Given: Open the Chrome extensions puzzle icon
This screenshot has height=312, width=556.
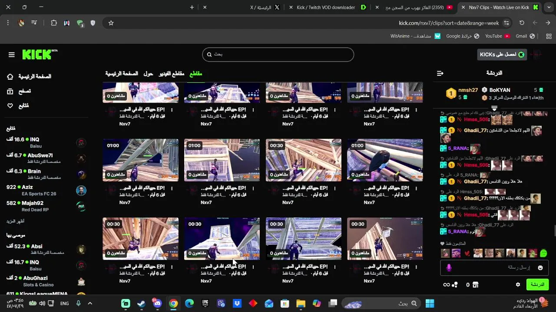Looking at the screenshot, I should (x=54, y=23).
